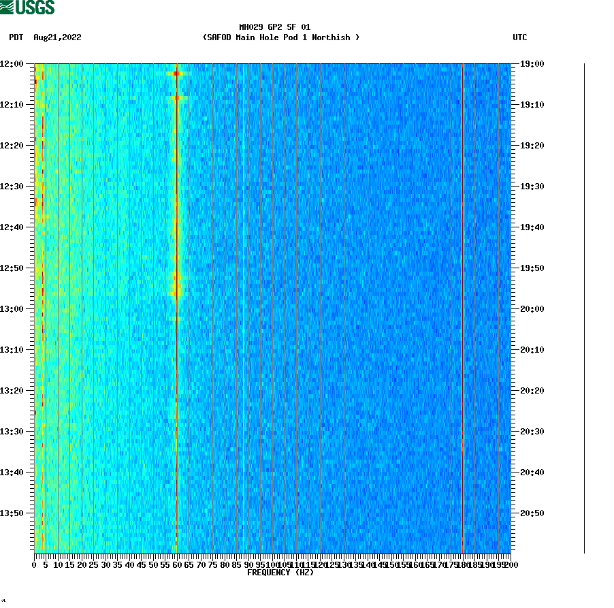614x608 pixels.
Task: Select the UTC timezone label
Action: (521, 38)
